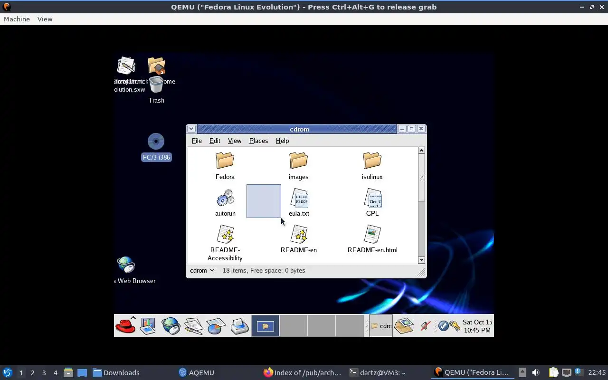Select the home folder on desktop
The height and width of the screenshot is (380, 608).
156,66
